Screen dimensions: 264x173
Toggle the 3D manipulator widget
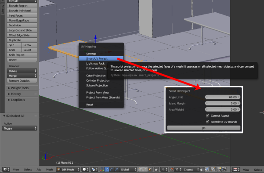(102, 169)
